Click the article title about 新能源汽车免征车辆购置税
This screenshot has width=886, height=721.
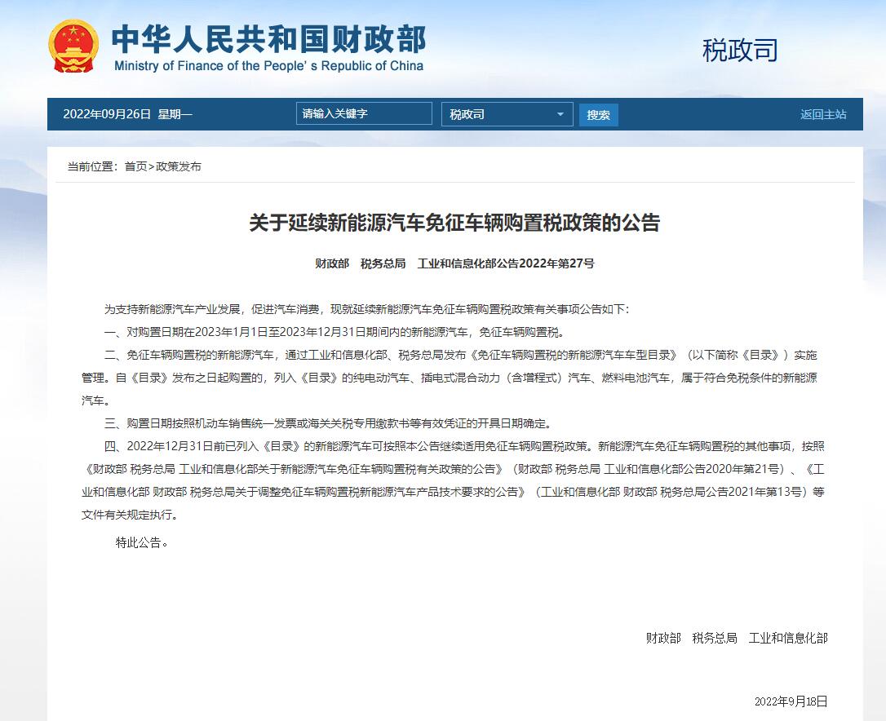point(454,223)
